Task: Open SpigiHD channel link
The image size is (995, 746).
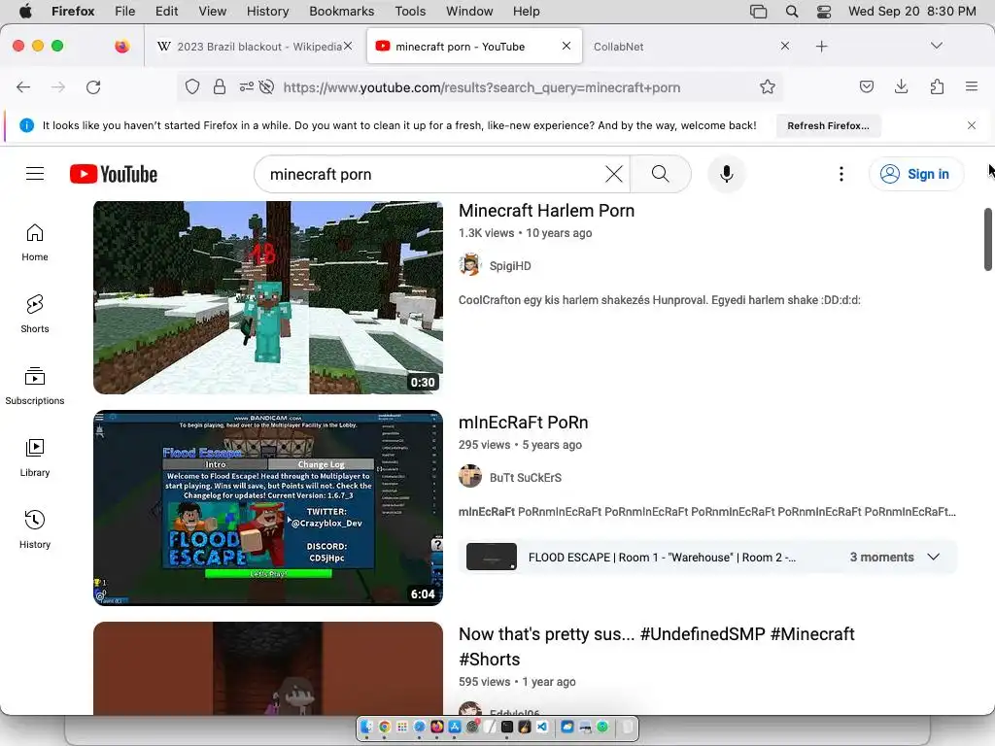Action: [510, 266]
